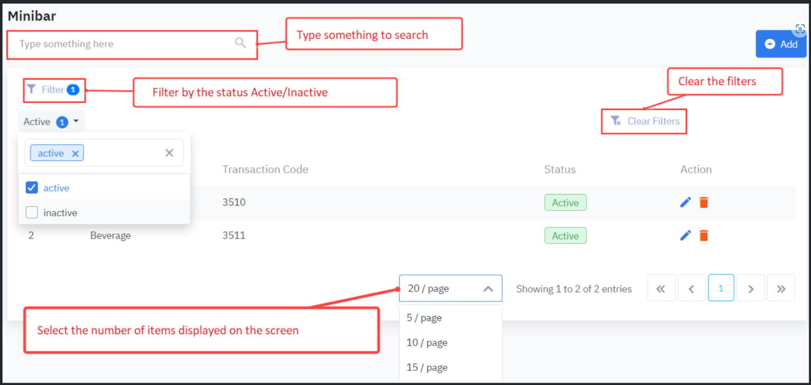Focus the search input field
811x385 pixels.
tap(124, 44)
